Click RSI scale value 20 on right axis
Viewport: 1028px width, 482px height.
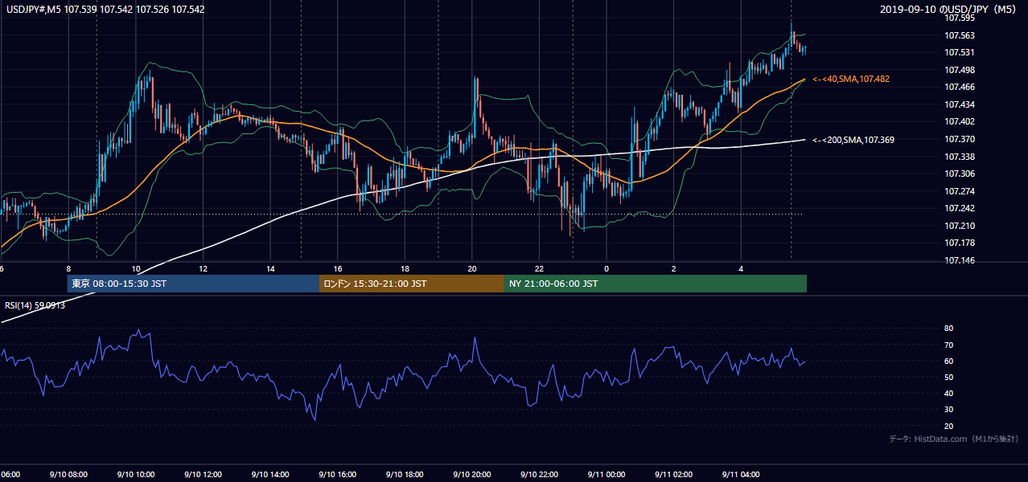pos(948,426)
